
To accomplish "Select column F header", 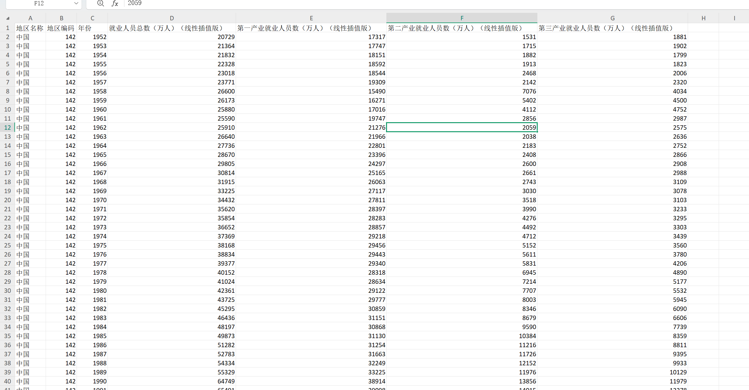I will (462, 18).
